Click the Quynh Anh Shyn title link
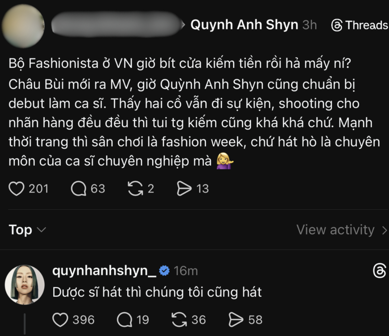The image size is (389, 336). tap(244, 25)
